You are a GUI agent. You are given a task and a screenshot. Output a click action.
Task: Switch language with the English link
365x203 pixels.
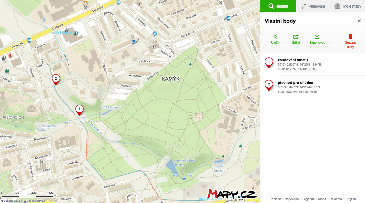(351, 199)
